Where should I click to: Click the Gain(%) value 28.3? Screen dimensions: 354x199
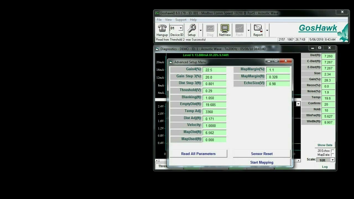328,80
